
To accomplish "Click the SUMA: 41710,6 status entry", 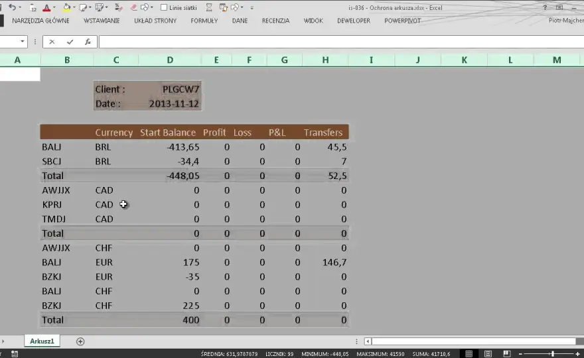I will point(431,354).
